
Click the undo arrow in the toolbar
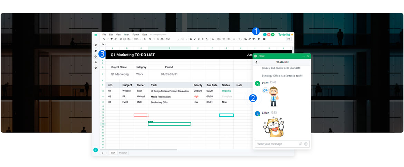104,39
